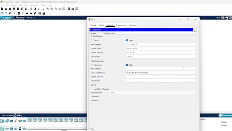Select the DHCP radio button
Screen dimensions: 232x131
[x=92, y=40]
